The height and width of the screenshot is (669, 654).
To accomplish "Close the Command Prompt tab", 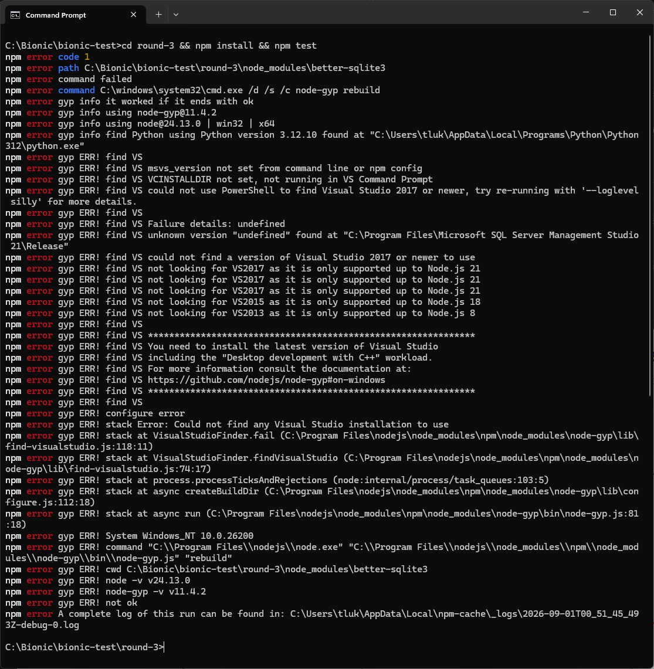I will pos(133,15).
